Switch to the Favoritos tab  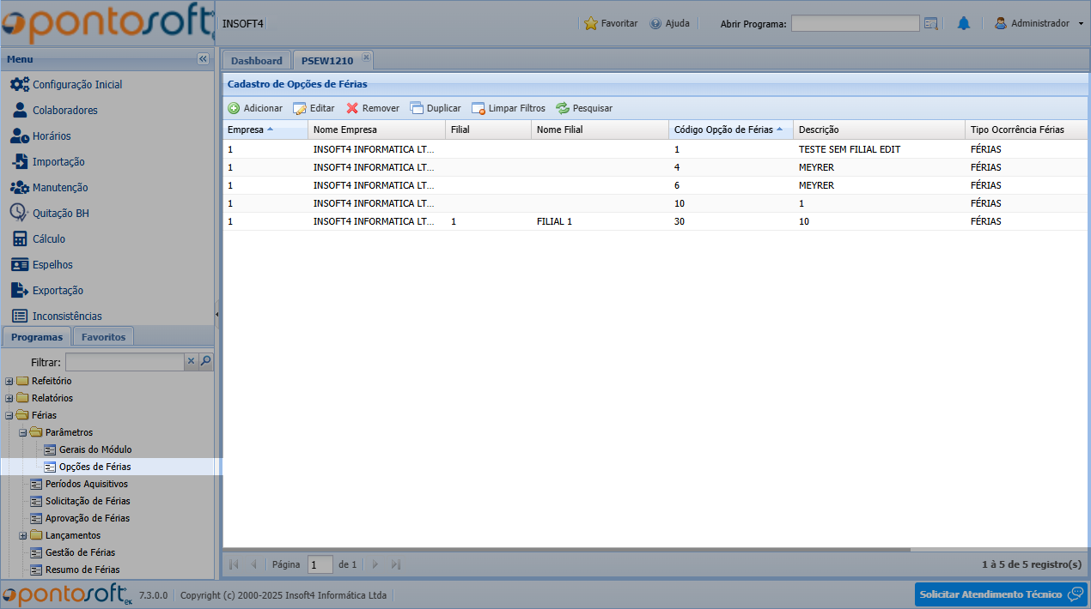(x=104, y=337)
